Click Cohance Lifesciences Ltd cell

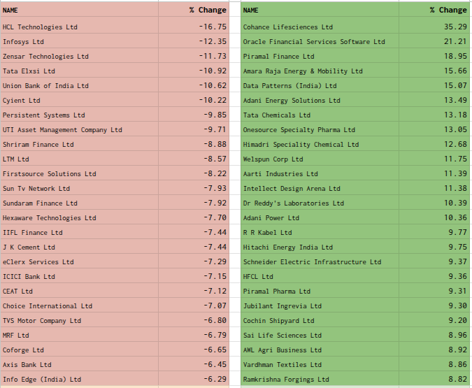tap(320, 27)
